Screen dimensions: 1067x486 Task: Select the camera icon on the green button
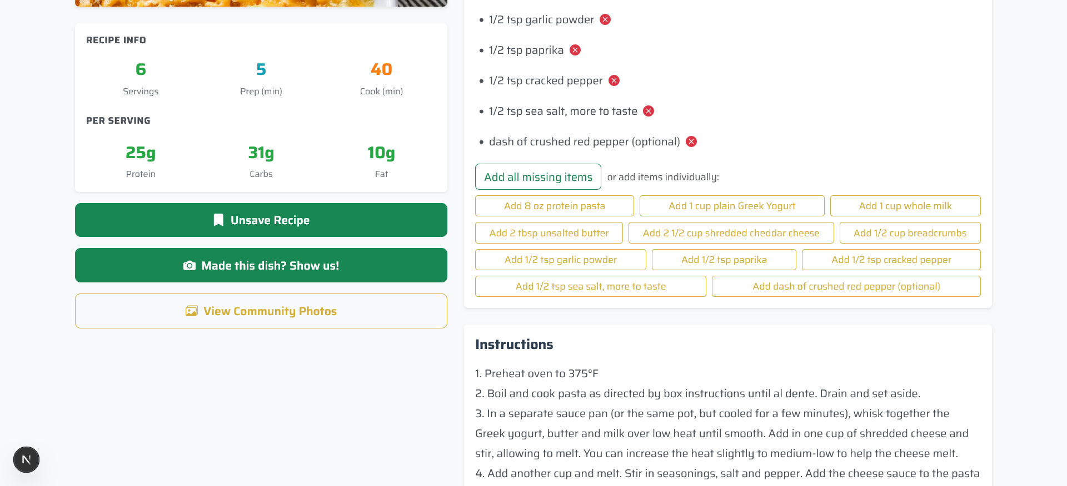191,265
